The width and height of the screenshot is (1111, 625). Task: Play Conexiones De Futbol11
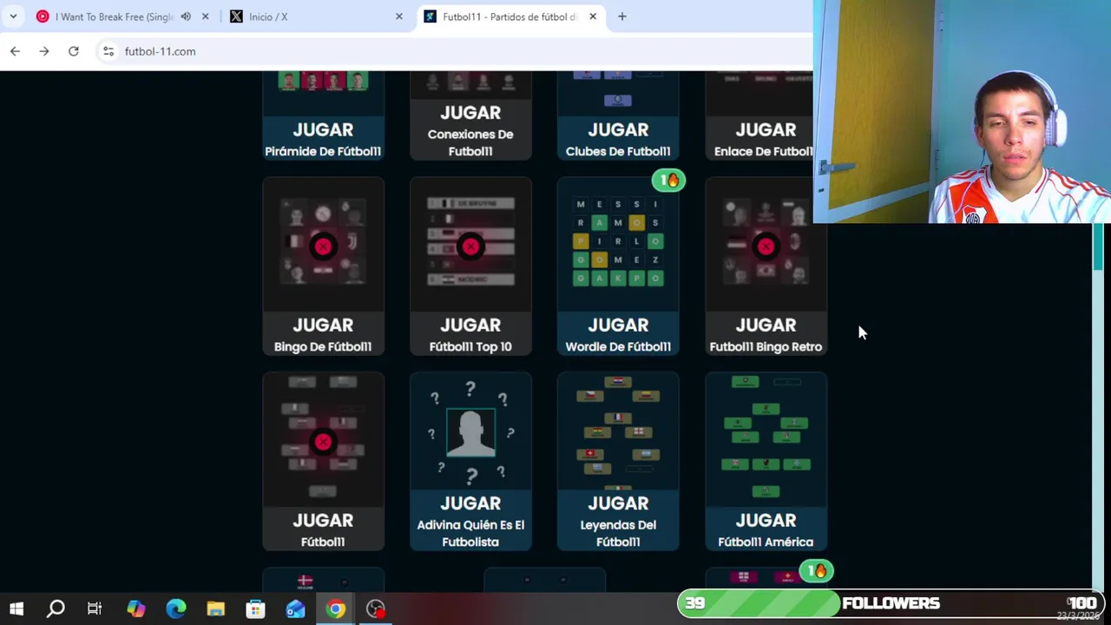pyautogui.click(x=470, y=116)
